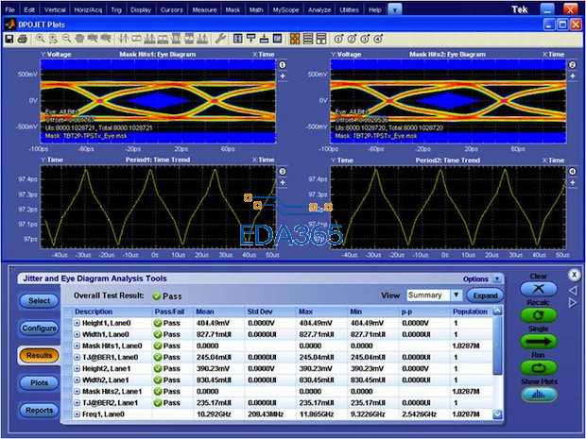Click the save icon in DPOJET Plots toolbar
This screenshot has width=586, height=439.
(x=9, y=39)
